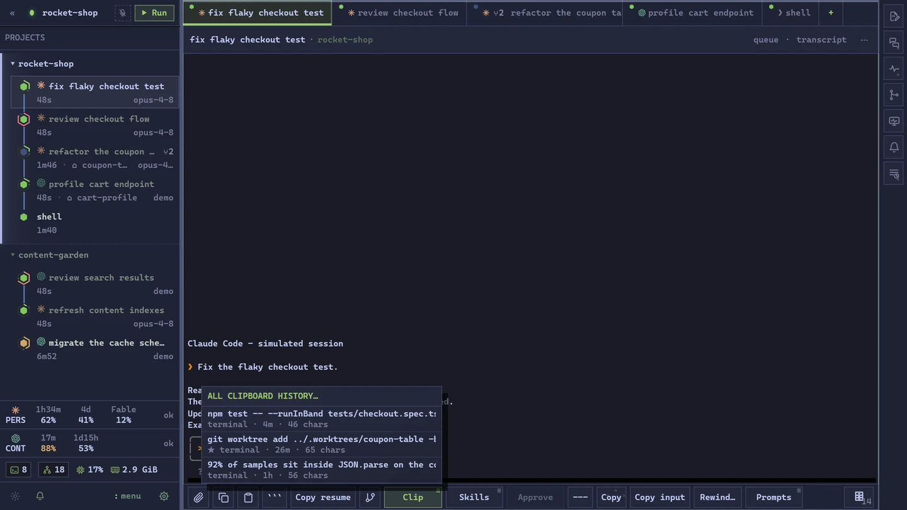Click Copy resume button
Image resolution: width=907 pixels, height=510 pixels.
[323, 497]
